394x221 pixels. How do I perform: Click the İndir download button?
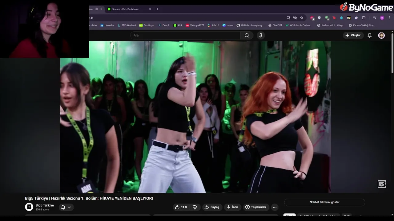pos(232,207)
